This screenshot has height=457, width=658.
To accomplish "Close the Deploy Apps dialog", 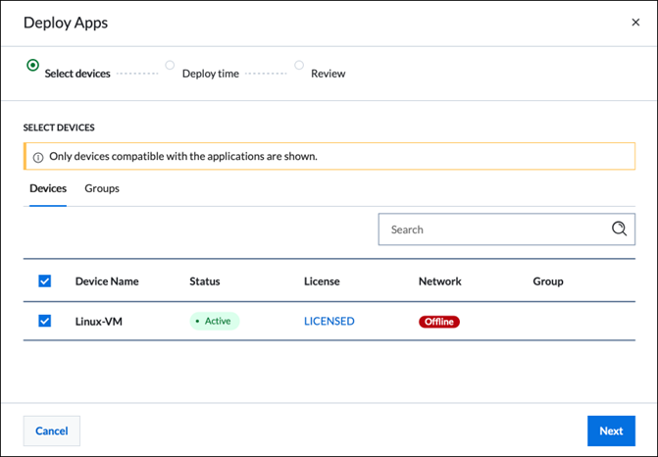I will click(635, 23).
